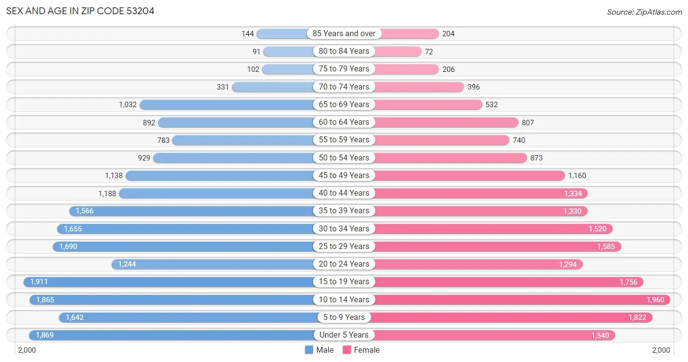Screen dimensions: 688x362
Task: Select the Under 5 Years label
Action: point(344,335)
